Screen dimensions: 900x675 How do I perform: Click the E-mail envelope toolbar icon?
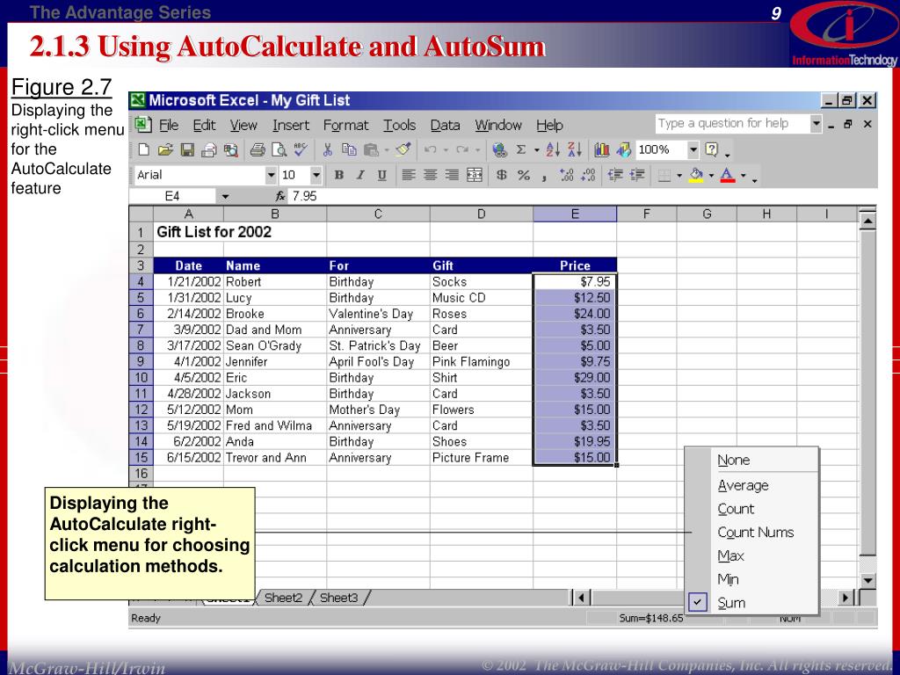point(209,150)
